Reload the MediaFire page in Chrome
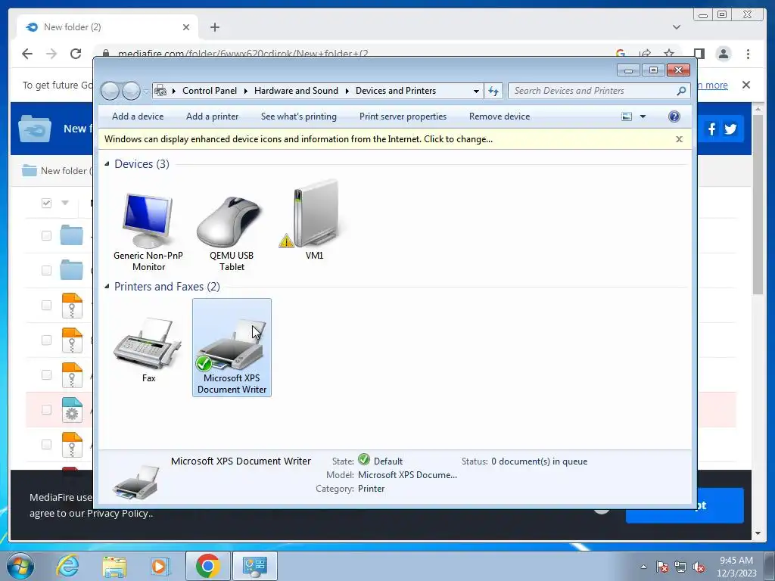 [76, 54]
